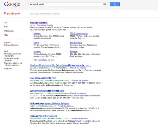Open the KickassTorrent | Facebook result
The height and width of the screenshot is (126, 158).
tap(43, 116)
